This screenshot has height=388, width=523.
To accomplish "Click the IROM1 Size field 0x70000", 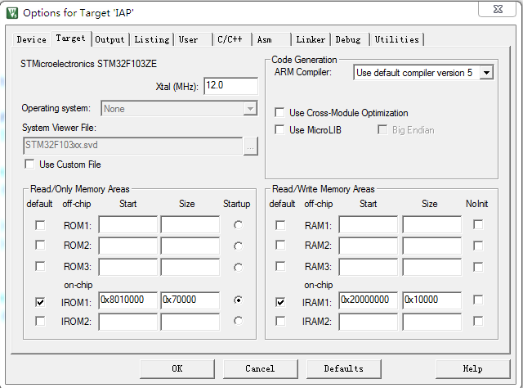I will (x=190, y=300).
